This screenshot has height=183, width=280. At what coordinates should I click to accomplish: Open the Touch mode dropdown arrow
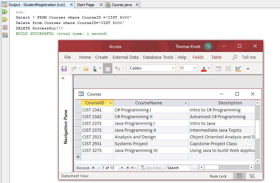click(x=100, y=68)
